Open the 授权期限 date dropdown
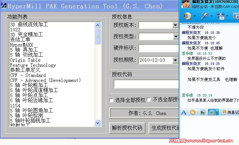The image size is (239, 145). pos(175,60)
